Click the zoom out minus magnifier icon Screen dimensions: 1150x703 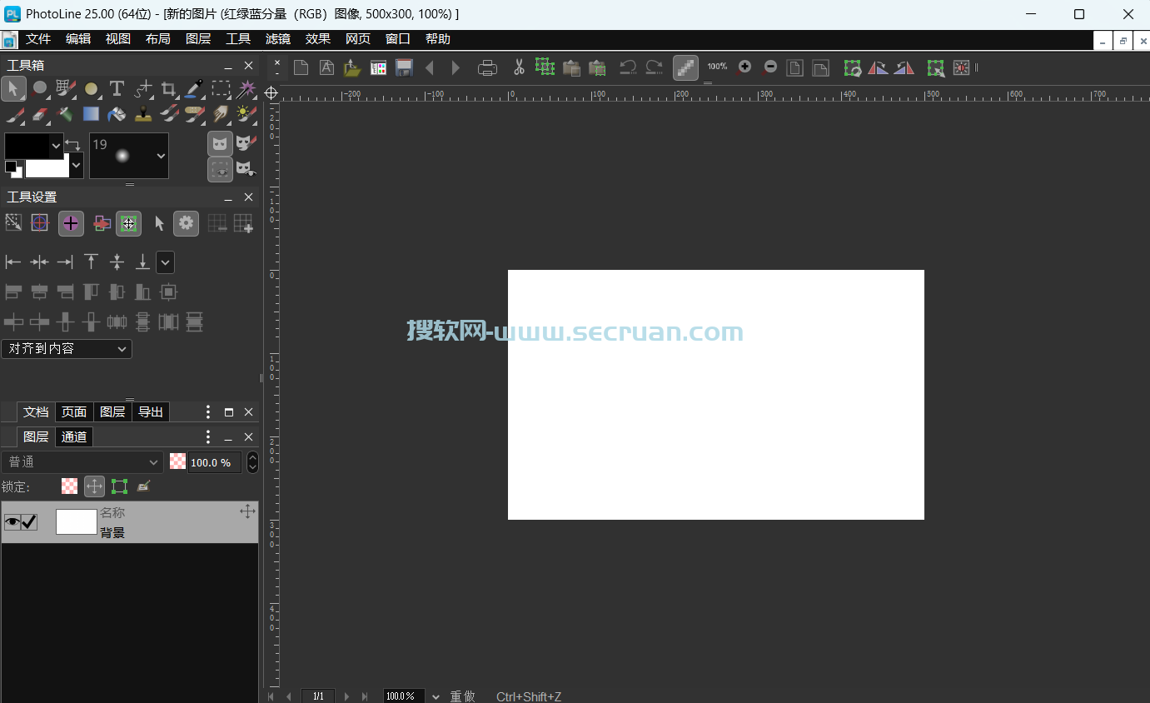[770, 67]
